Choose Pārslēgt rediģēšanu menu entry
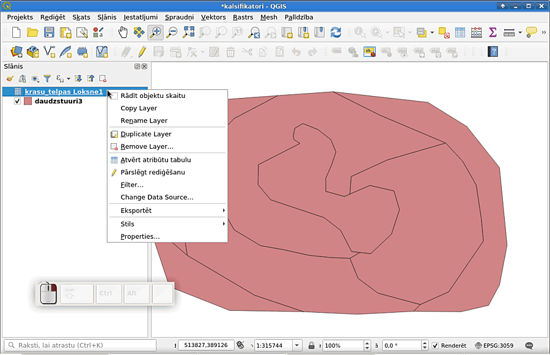550x355 pixels. pos(167,172)
